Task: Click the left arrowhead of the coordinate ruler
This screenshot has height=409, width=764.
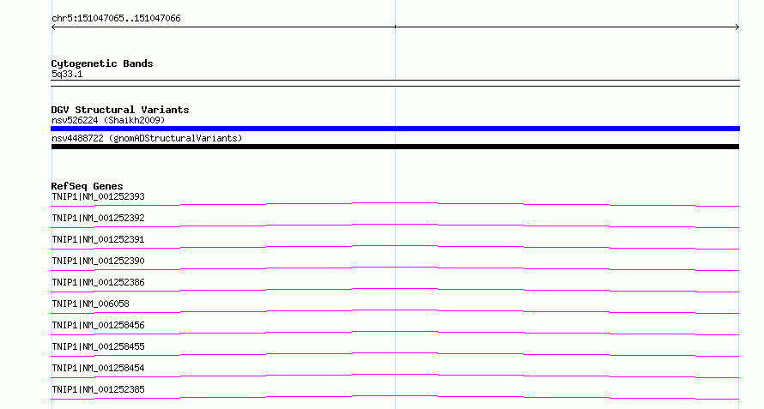Action: click(53, 27)
